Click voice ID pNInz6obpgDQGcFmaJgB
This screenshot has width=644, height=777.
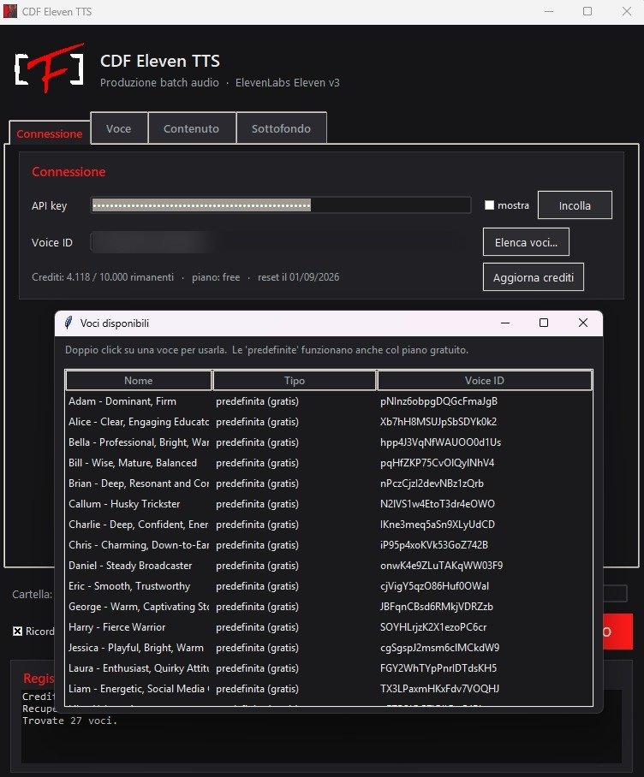point(438,401)
